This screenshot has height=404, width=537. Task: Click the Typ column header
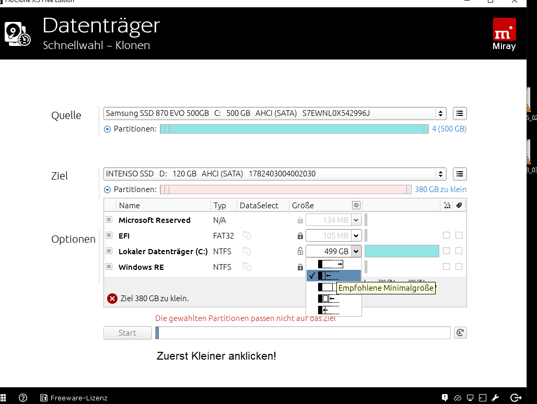coord(219,206)
